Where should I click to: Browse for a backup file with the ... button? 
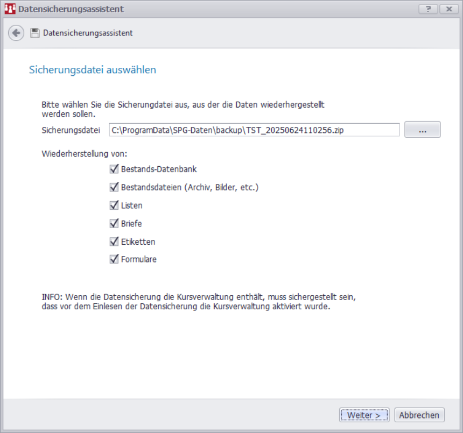(x=422, y=130)
